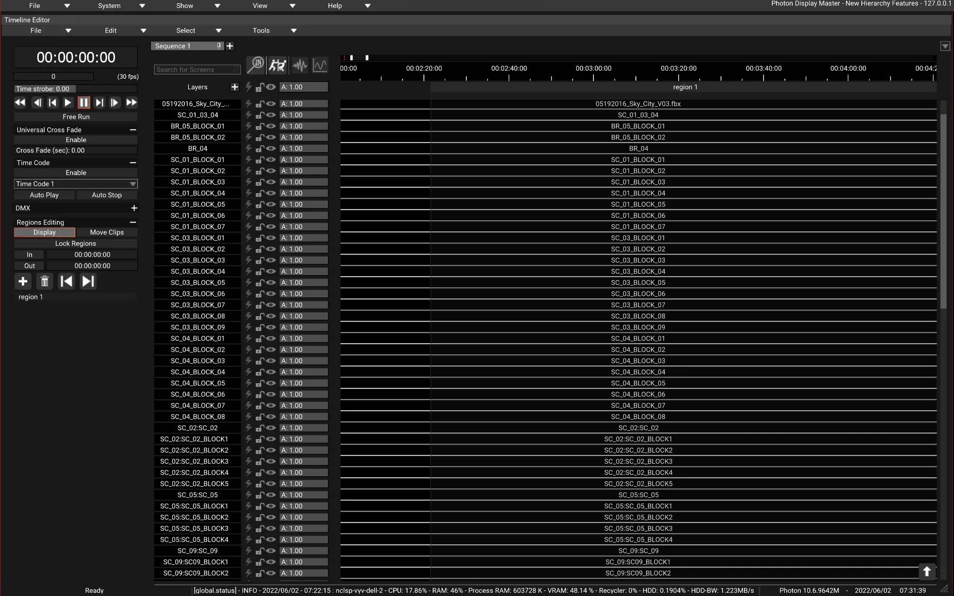Open the Time Code 1 dropdown

coord(76,184)
